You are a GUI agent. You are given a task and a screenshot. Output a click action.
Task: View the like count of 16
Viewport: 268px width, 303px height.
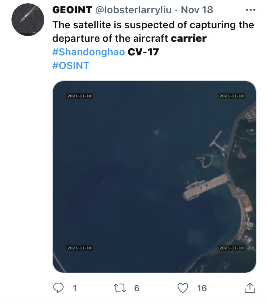202,288
